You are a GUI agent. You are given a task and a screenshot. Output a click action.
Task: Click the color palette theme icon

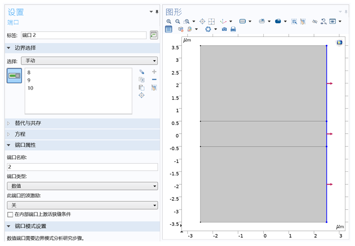[x=189, y=29]
